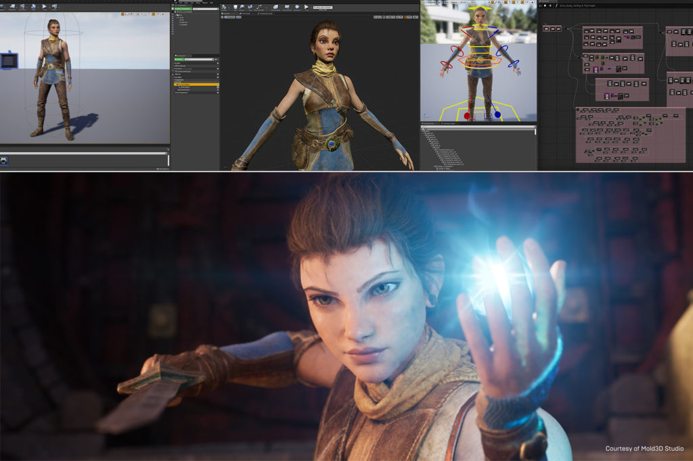Click Save icon in Blueprint editor toolbar
The height and width of the screenshot is (461, 693).
point(236,7)
